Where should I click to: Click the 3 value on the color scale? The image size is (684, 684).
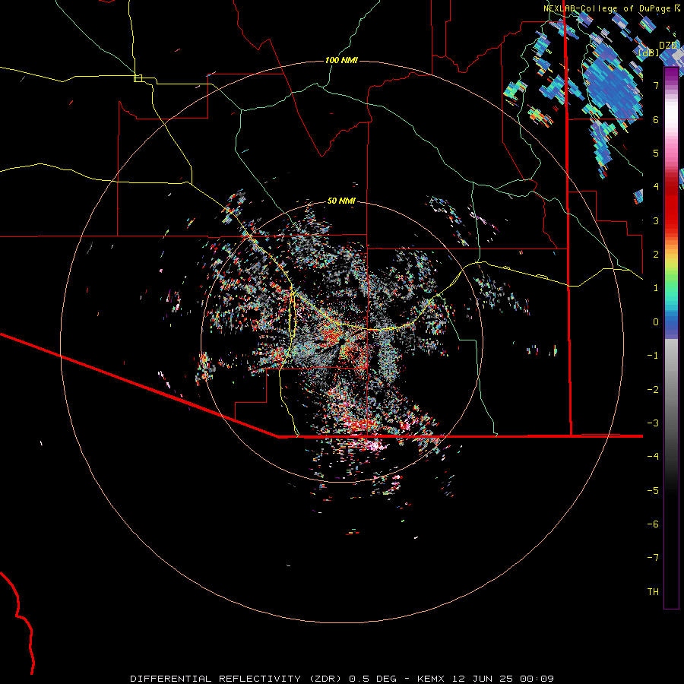pyautogui.click(x=656, y=220)
